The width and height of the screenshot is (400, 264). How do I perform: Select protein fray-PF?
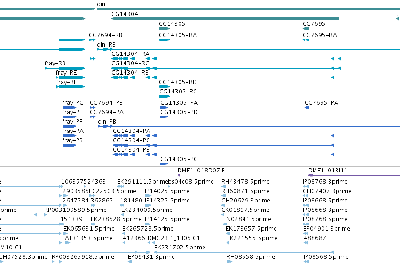point(72,122)
